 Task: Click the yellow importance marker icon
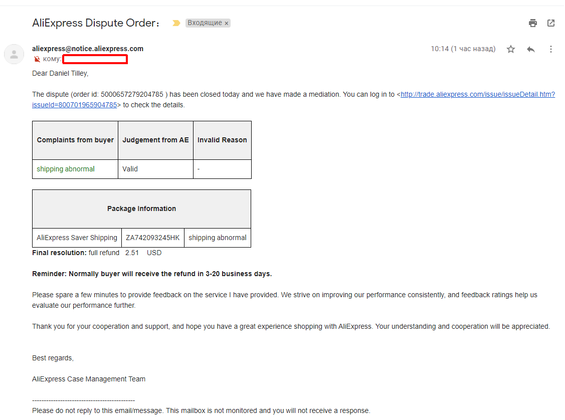(x=176, y=23)
